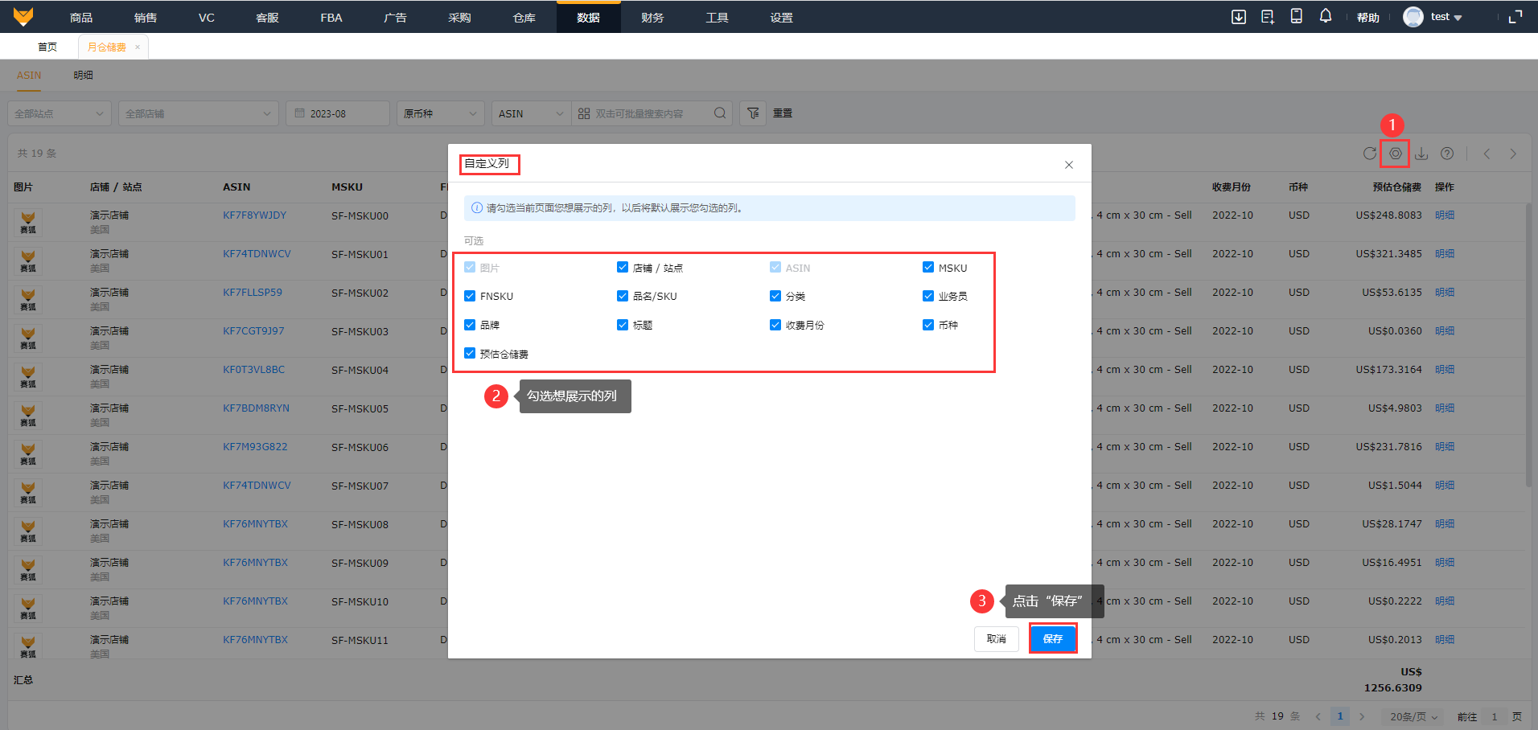Toggle the 业务员 column checkbox
The image size is (1538, 730).
pos(928,296)
